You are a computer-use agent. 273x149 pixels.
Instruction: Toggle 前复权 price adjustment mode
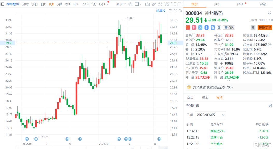(x=161, y=11)
